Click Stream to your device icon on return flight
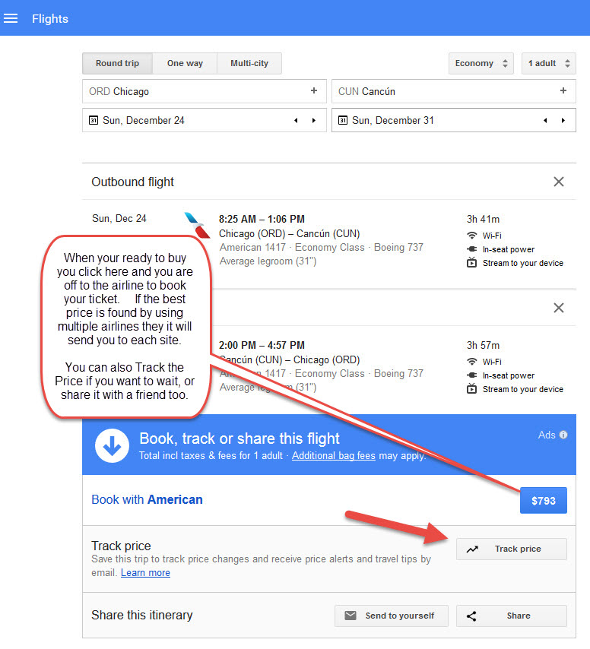Screen dimensions: 590x649 [x=471, y=388]
